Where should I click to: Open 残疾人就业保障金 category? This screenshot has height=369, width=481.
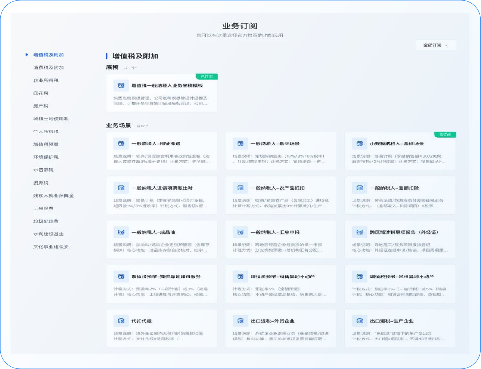53,196
